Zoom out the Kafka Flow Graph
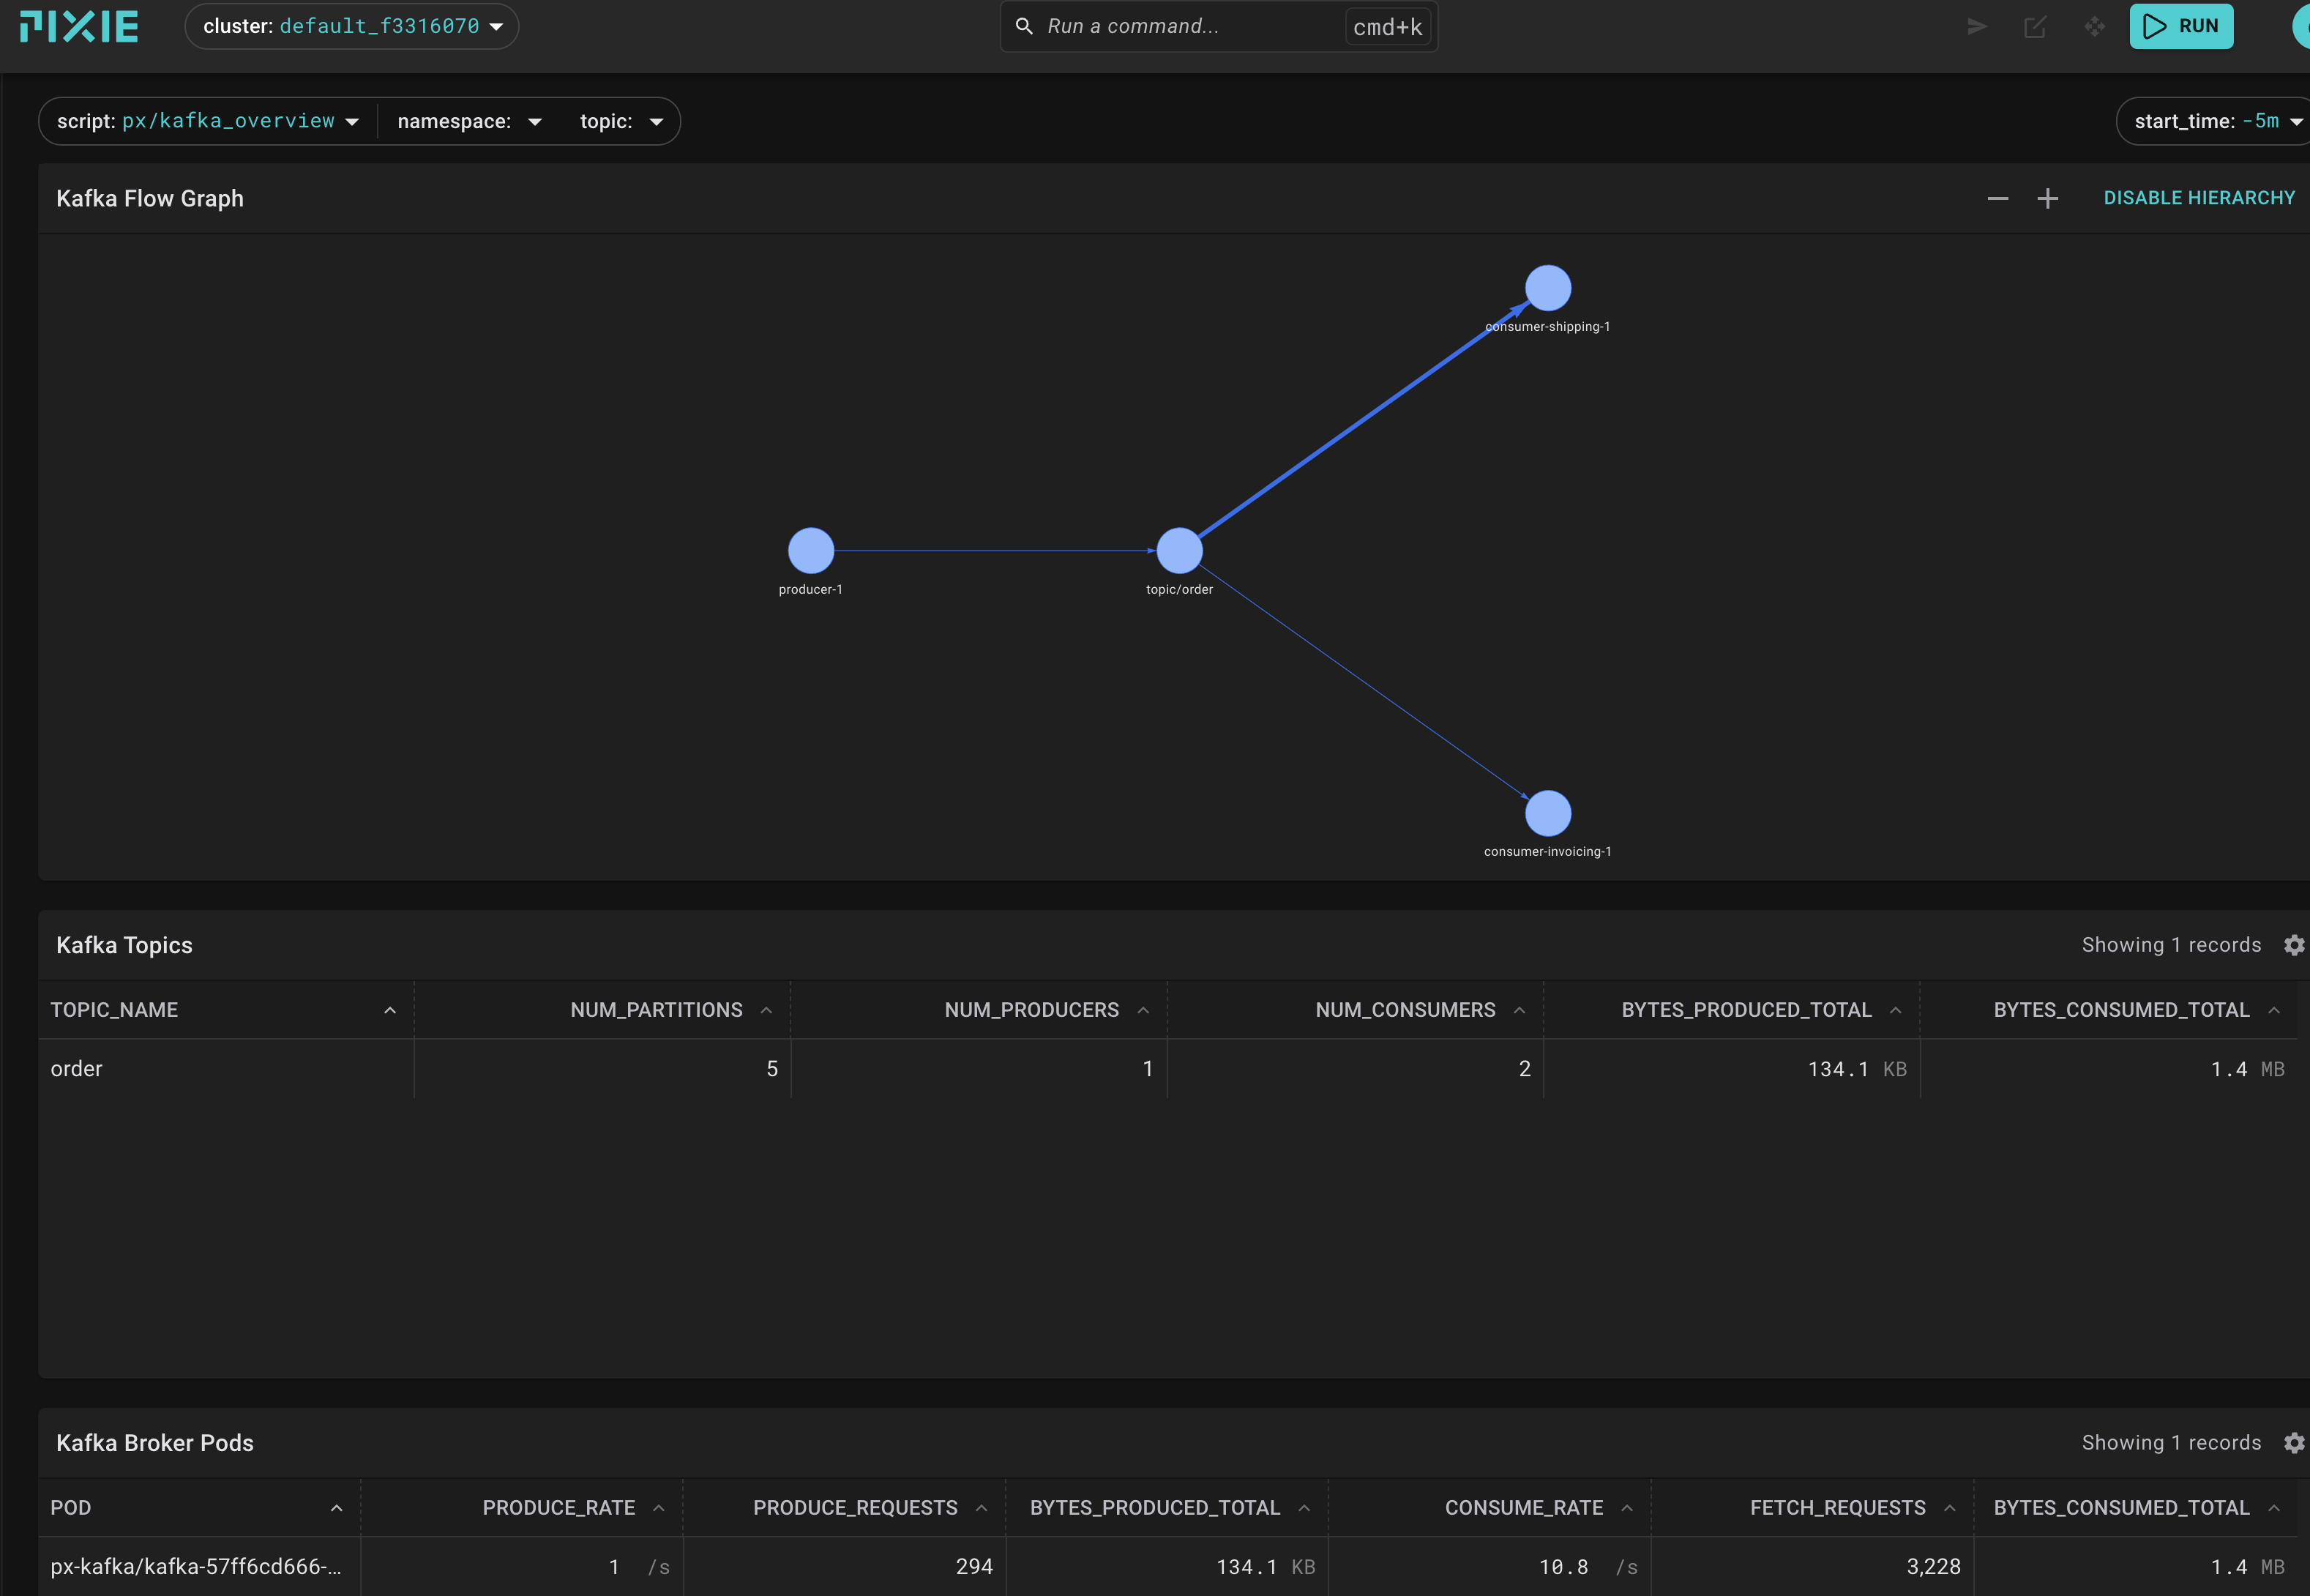The width and height of the screenshot is (2310, 1596). 1997,198
